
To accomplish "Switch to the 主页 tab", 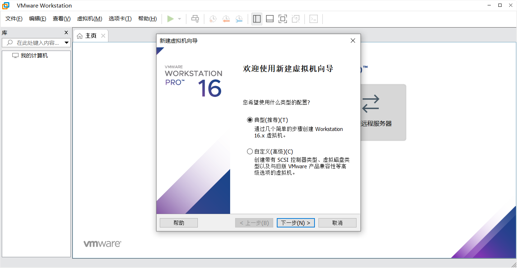I will point(90,36).
